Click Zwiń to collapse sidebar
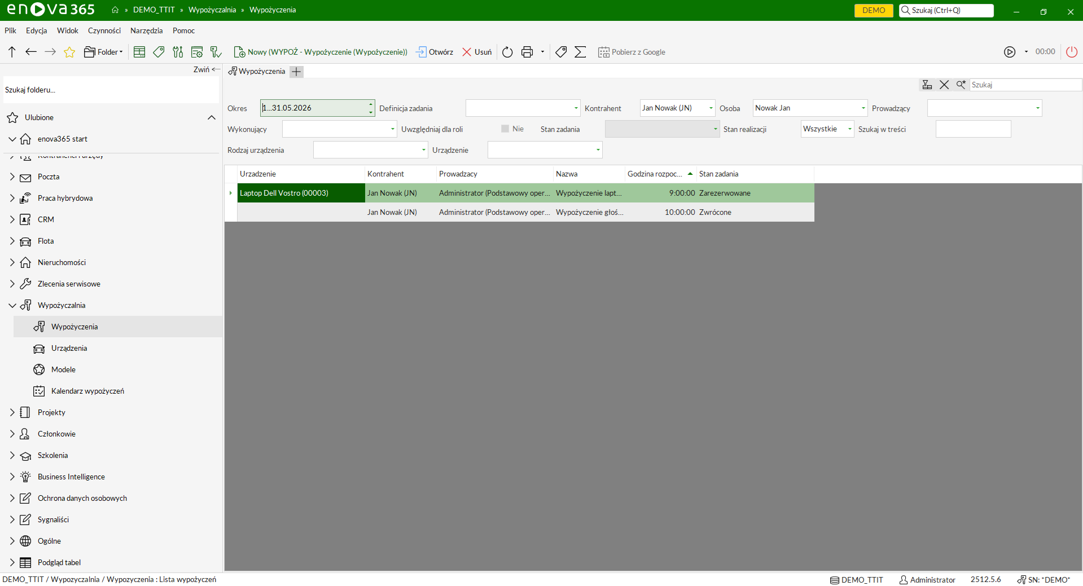The height and width of the screenshot is (586, 1083). tap(206, 69)
